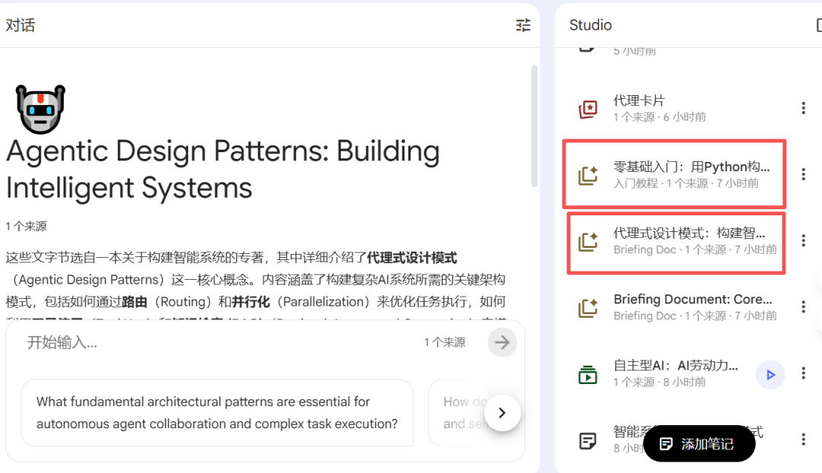
Task: Open the three-dot menu for 自主型AI
Action: (803, 373)
